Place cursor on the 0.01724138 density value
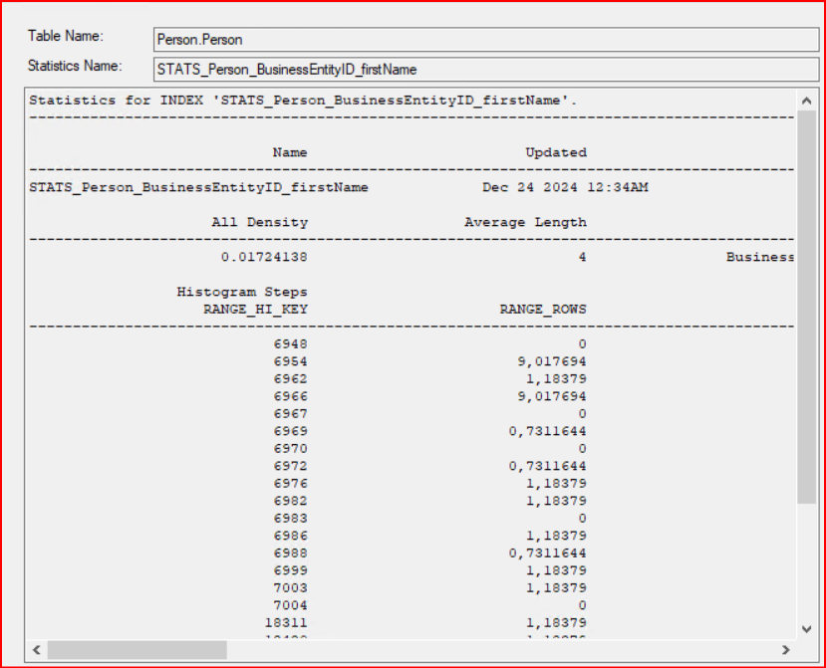This screenshot has height=668, width=826. coord(264,257)
